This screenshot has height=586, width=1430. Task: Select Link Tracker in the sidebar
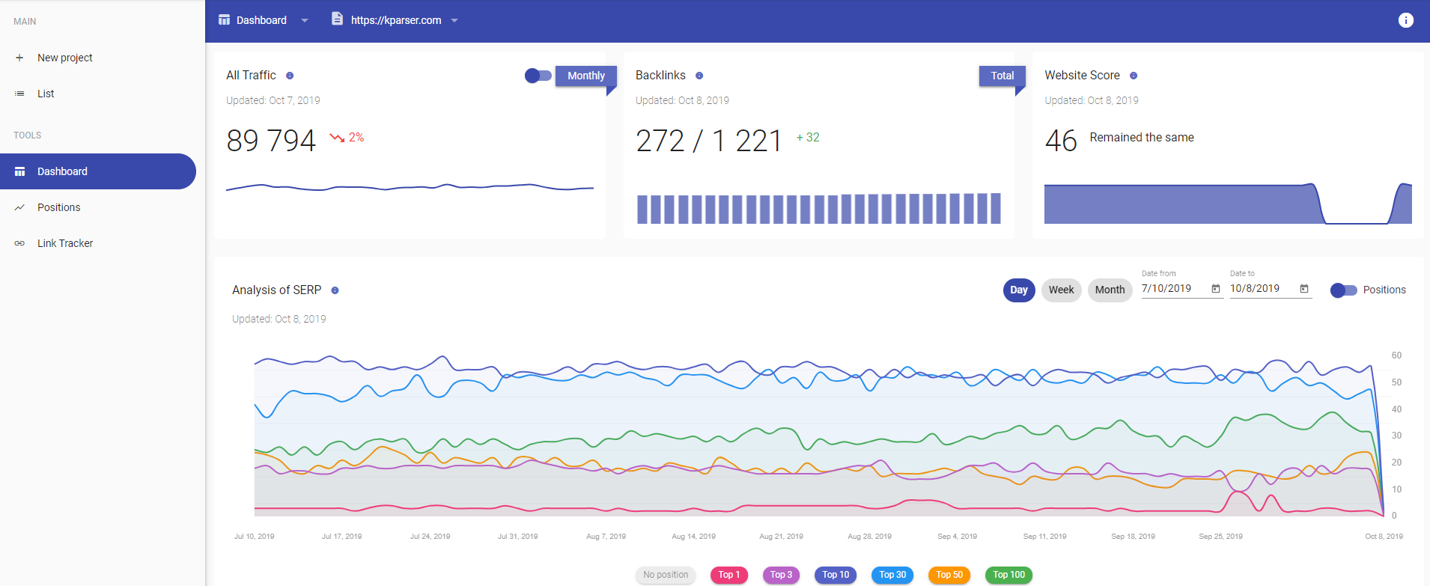65,243
